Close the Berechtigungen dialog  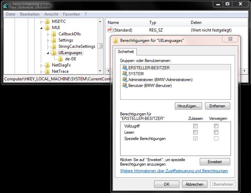[x=230, y=39]
